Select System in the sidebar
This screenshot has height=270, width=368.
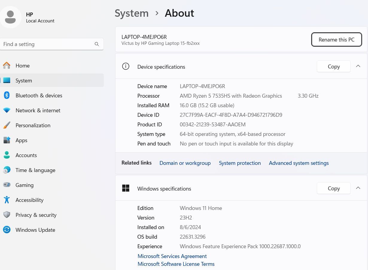52,80
